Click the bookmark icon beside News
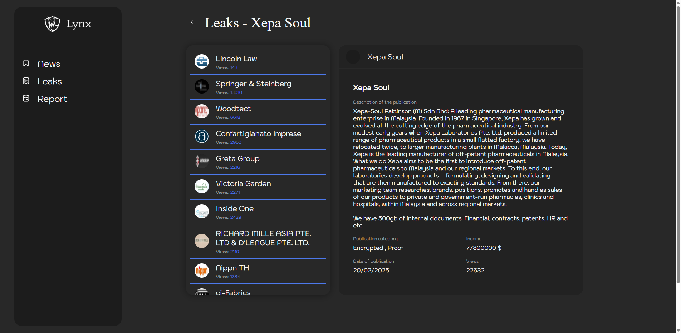 coord(26,63)
